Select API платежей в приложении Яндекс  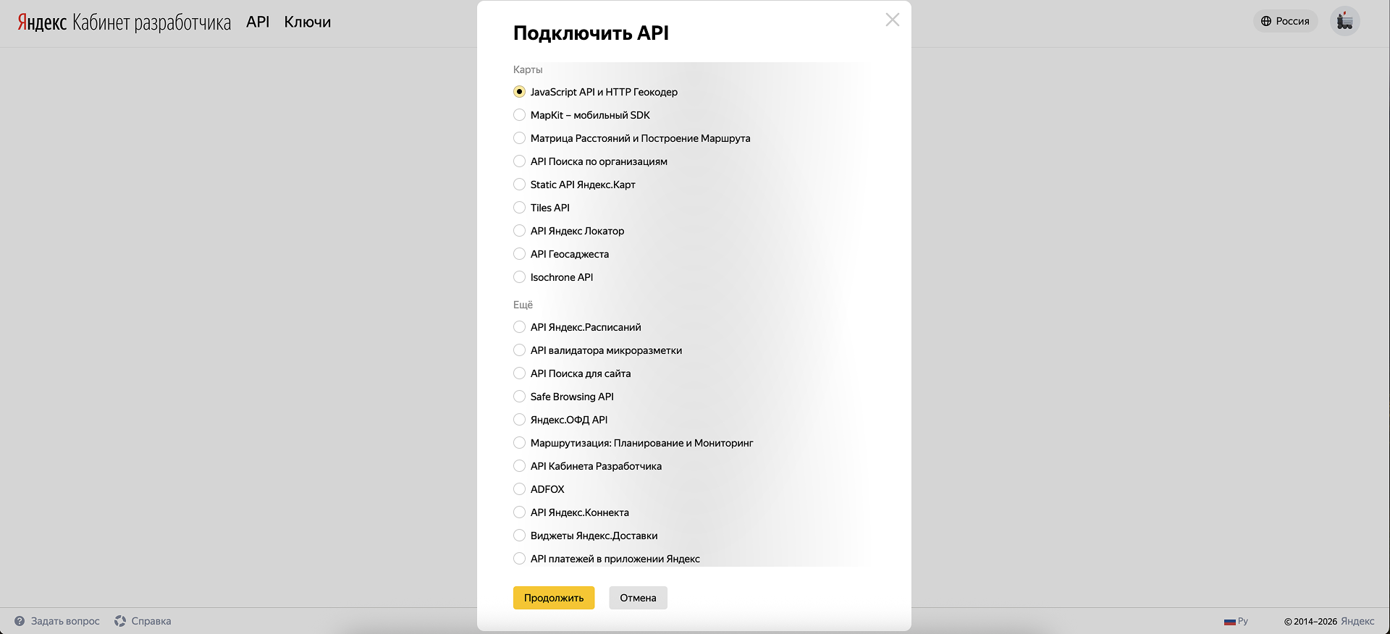tap(519, 559)
